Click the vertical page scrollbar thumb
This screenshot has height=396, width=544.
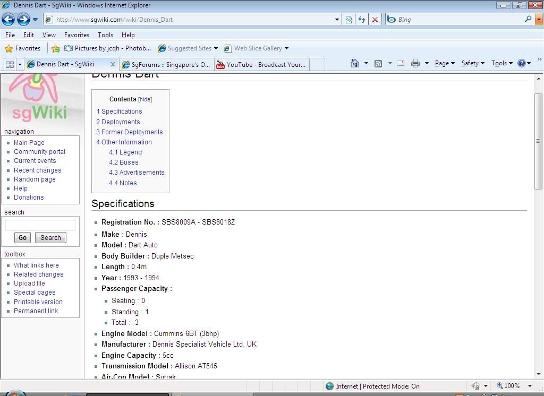(x=538, y=141)
